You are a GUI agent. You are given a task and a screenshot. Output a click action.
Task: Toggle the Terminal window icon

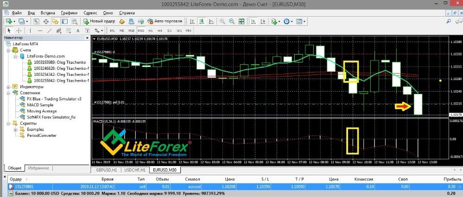[x=64, y=21]
